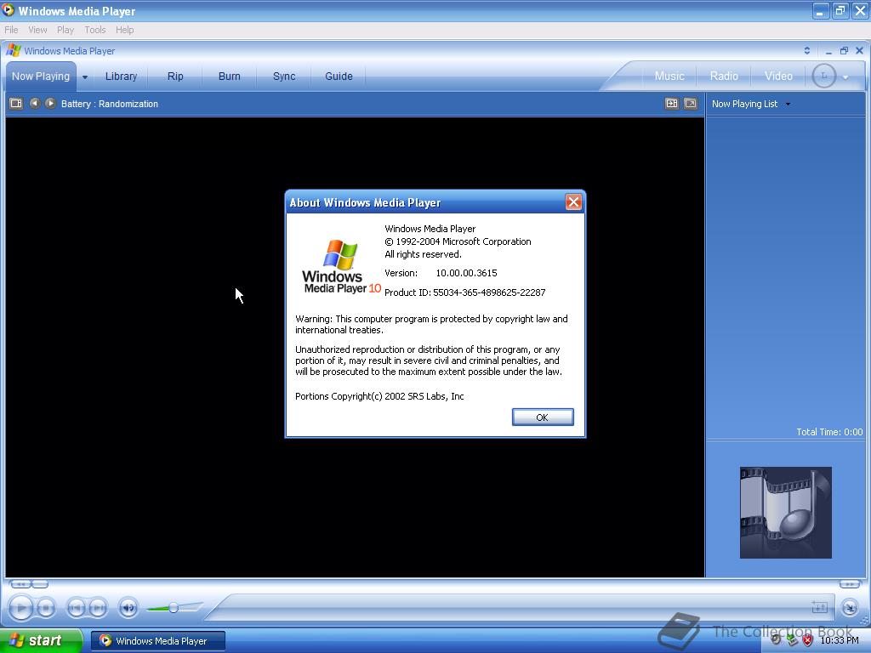The width and height of the screenshot is (871, 653).
Task: Click the first system tray icon
Action: click(x=777, y=640)
